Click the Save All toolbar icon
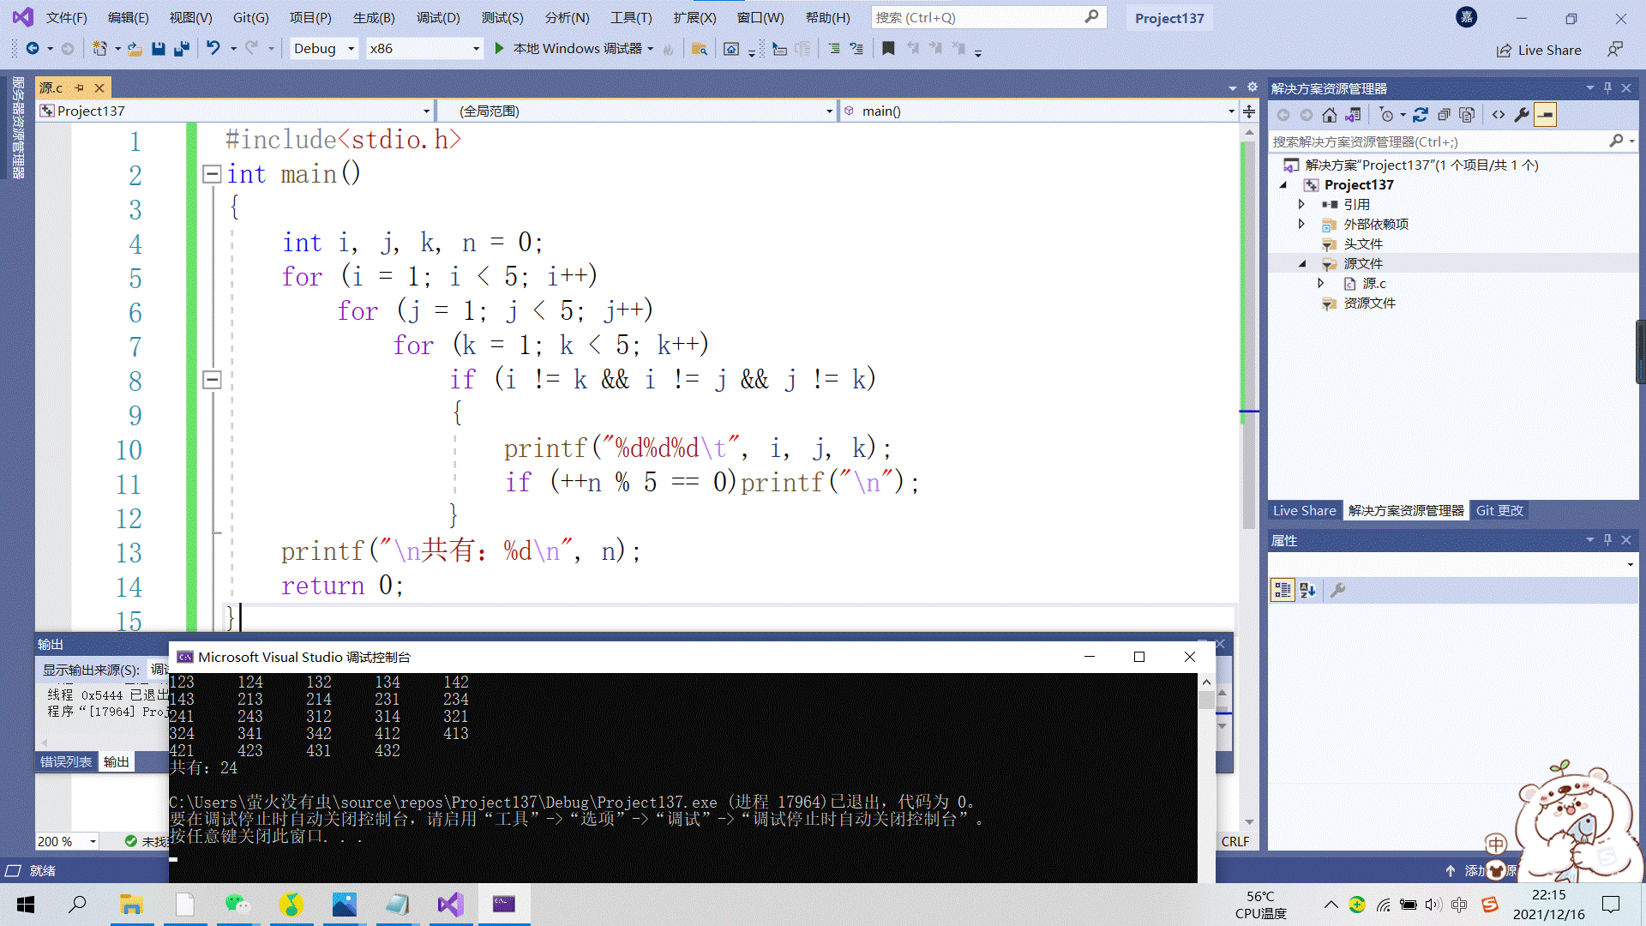The height and width of the screenshot is (926, 1646). click(x=181, y=49)
